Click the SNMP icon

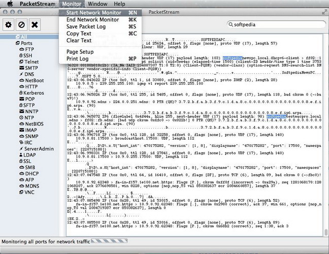tap(22, 136)
